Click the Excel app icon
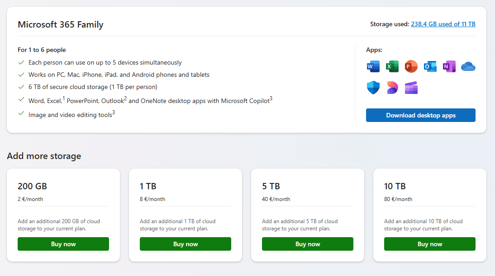The image size is (495, 276). click(392, 66)
